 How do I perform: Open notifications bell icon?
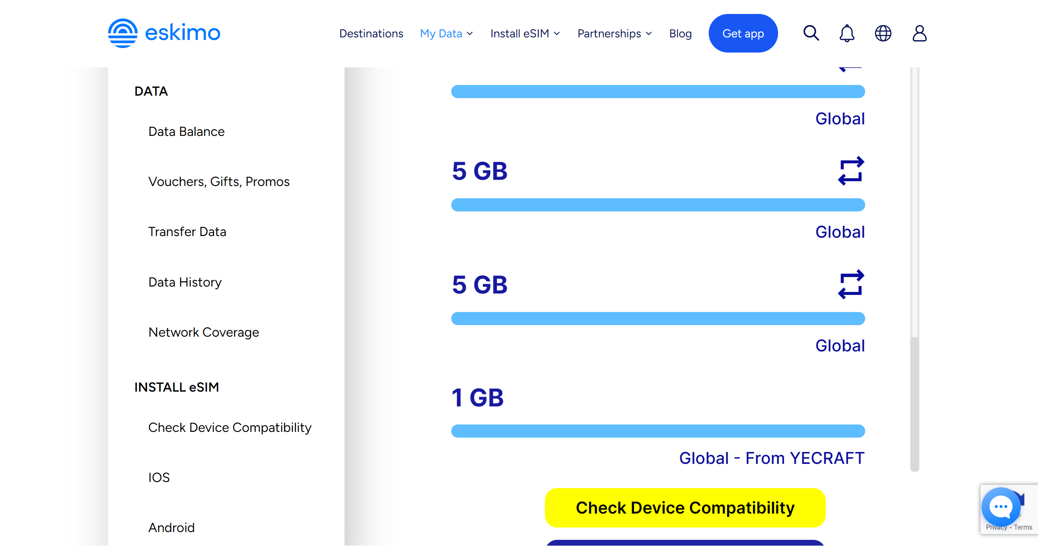847,33
